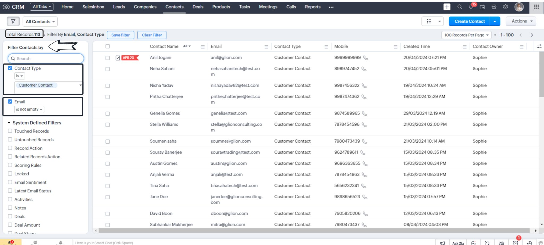Click the reminder alarm clock icon at bottom right
Viewport: 544px width, 245px height.
click(x=515, y=243)
